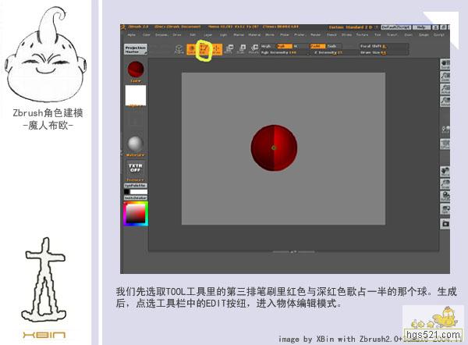Select the gray Material sphere thumbnail
This screenshot has width=468, height=345.
[135, 144]
